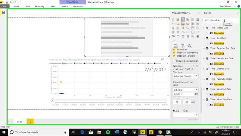Uncheck Broadcast Solutions filter value
241x136 pixels.
tap(174, 56)
